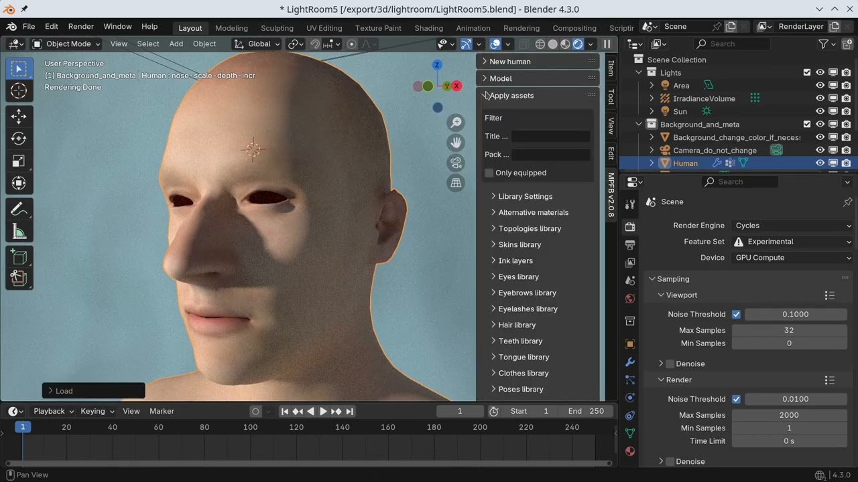Select the Annotate pencil tool
The height and width of the screenshot is (482, 858).
coord(19,210)
